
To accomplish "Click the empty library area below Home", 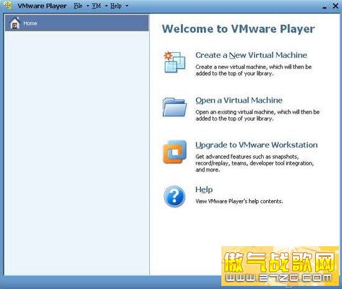I will point(76,152).
